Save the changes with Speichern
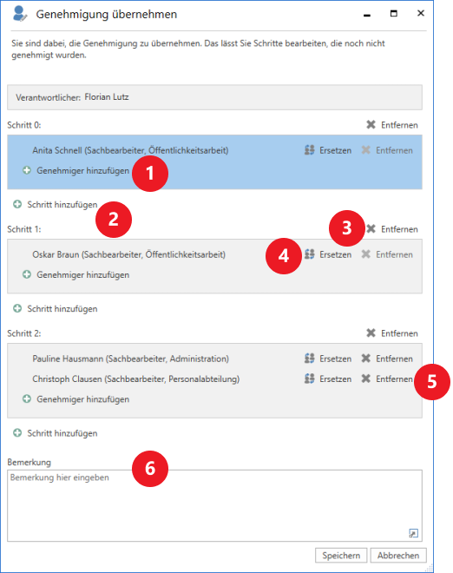Screen dimensions: 453x573 pos(341,556)
